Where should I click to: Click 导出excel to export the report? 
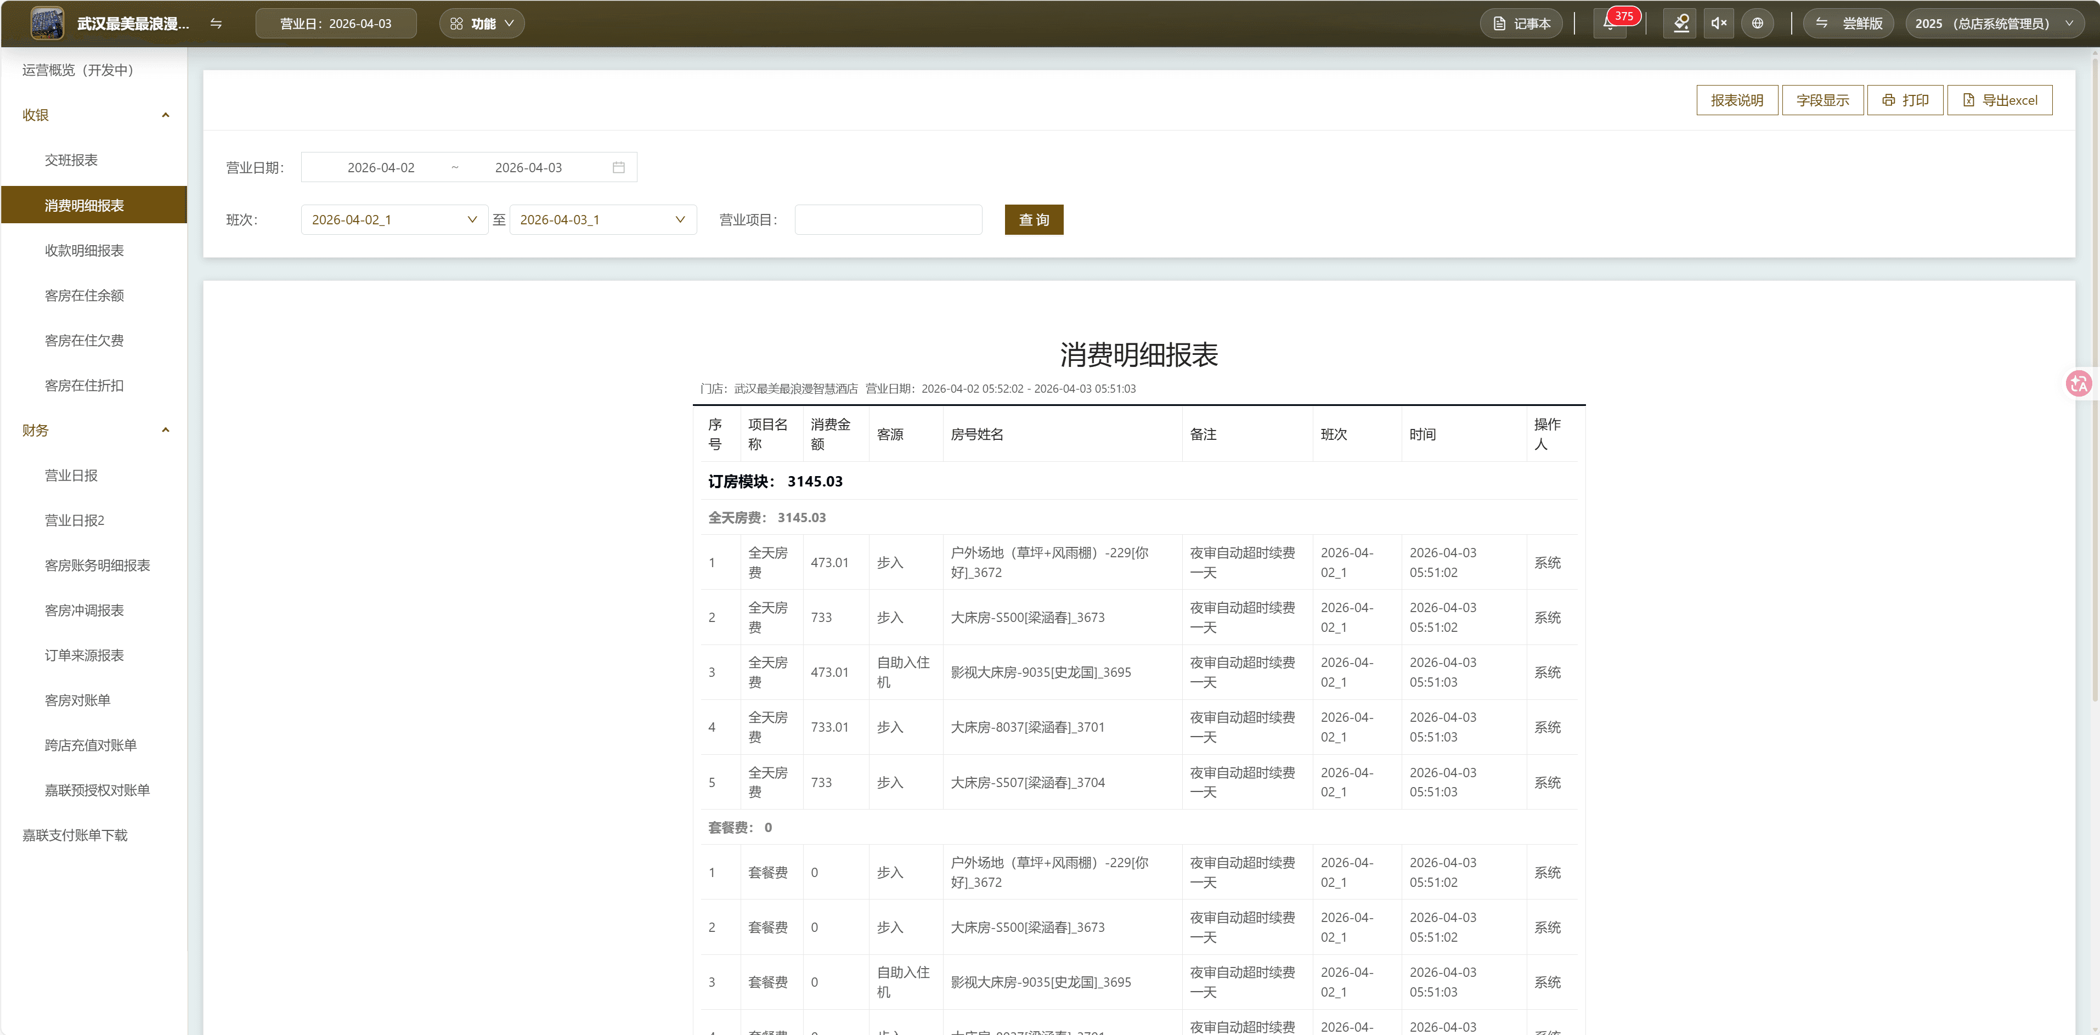tap(2000, 99)
